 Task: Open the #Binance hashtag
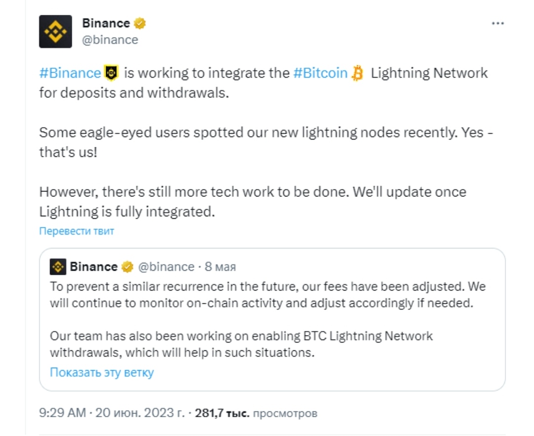(70, 73)
